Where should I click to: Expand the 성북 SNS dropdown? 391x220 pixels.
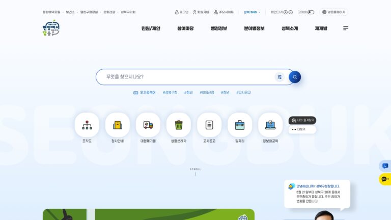(x=252, y=12)
